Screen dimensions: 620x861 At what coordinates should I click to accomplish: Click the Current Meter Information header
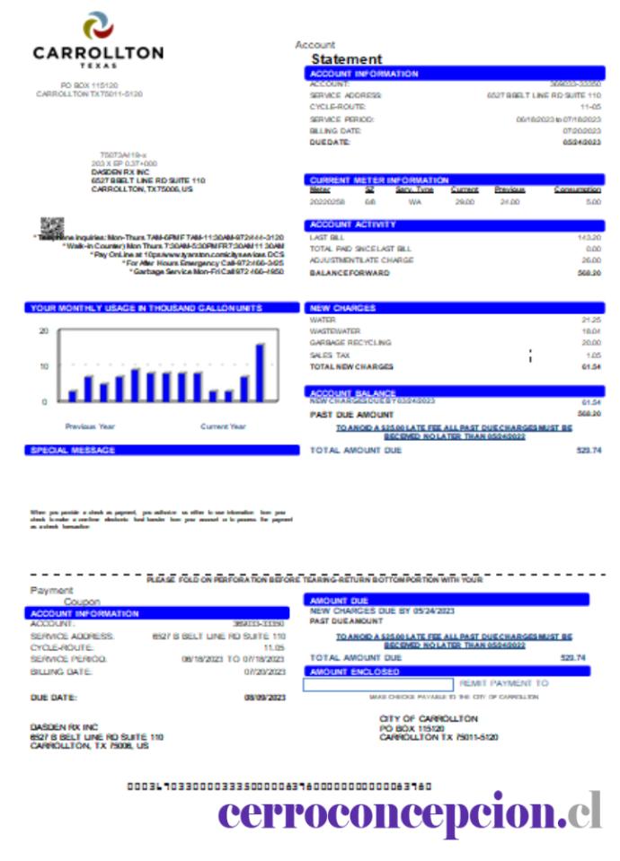tap(455, 180)
